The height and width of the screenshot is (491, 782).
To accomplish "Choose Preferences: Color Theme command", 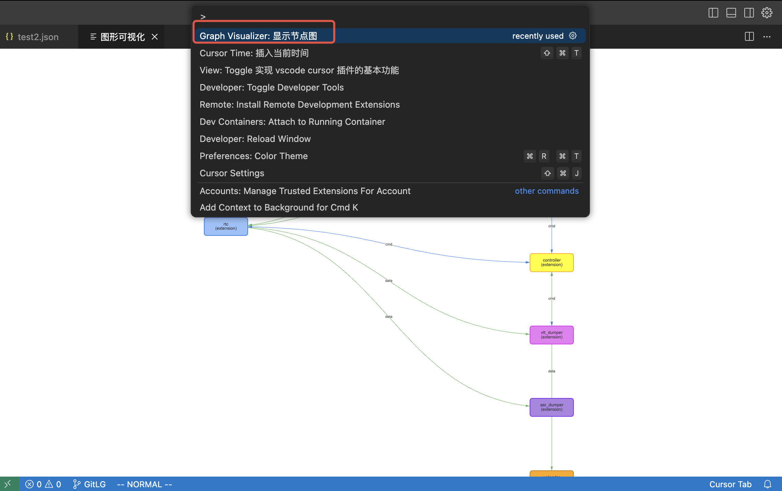I will point(253,156).
